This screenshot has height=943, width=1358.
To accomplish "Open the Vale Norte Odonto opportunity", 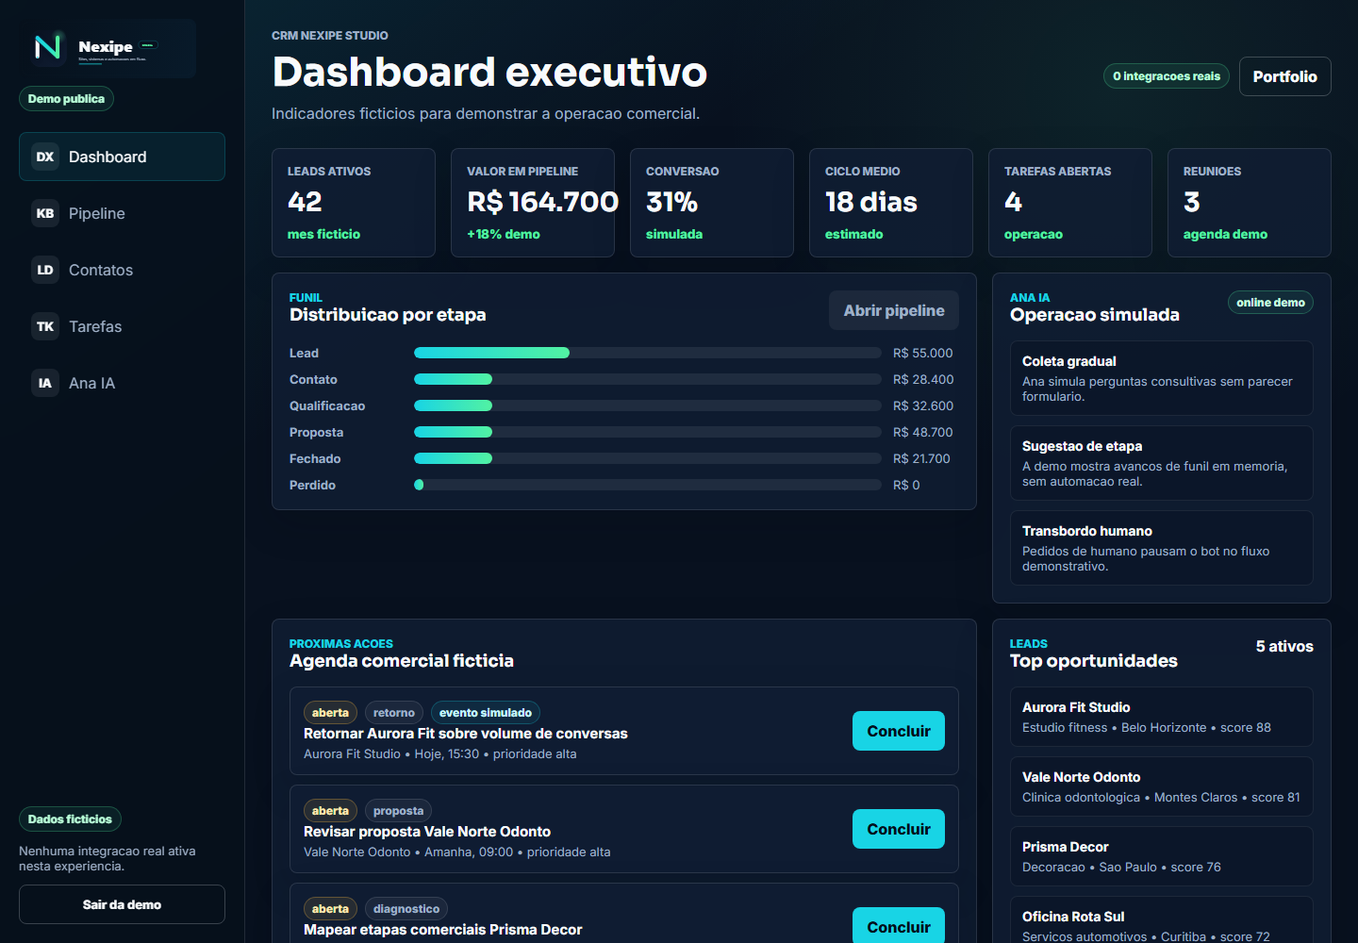I will 1162,786.
